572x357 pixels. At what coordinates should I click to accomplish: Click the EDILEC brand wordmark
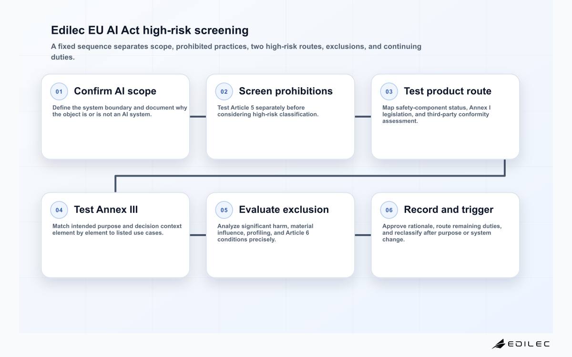529,344
